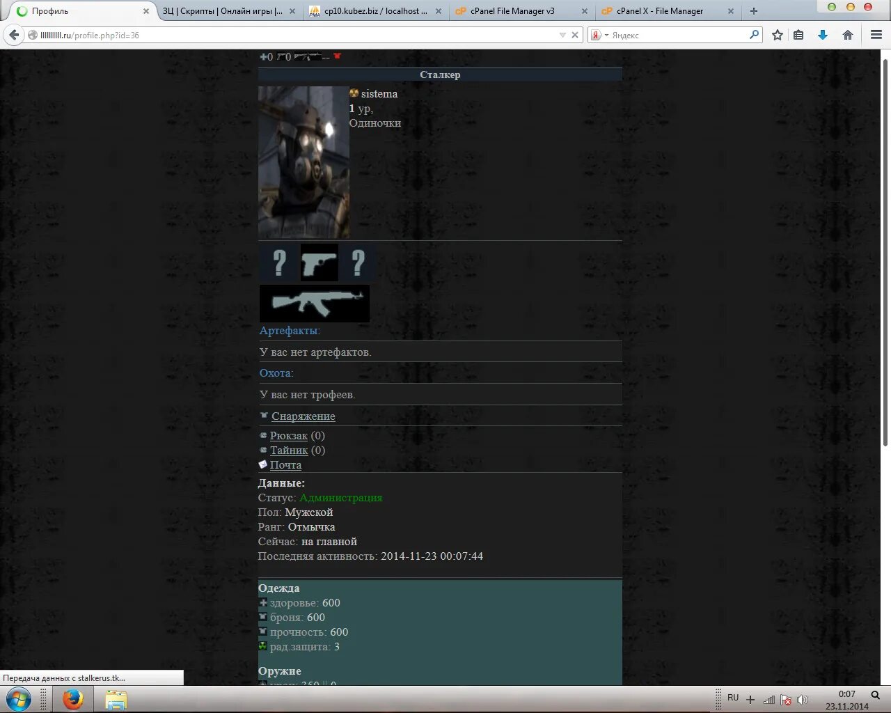Click the stalker gas mask avatar image
891x713 pixels.
click(303, 162)
